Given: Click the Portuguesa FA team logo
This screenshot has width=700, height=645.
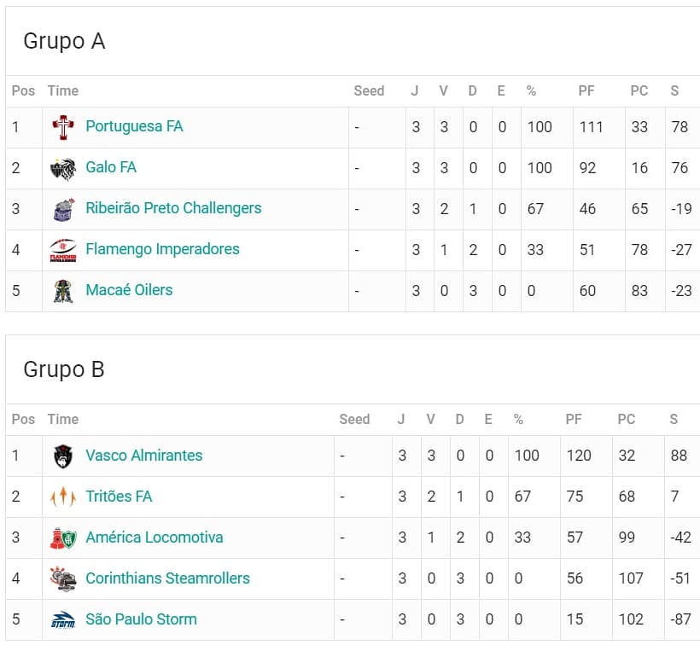Looking at the screenshot, I should coord(63,127).
